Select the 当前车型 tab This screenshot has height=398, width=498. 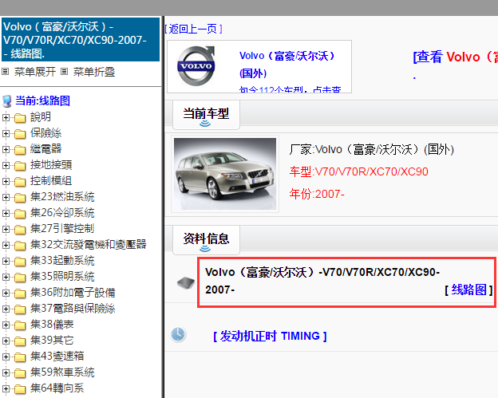point(206,115)
